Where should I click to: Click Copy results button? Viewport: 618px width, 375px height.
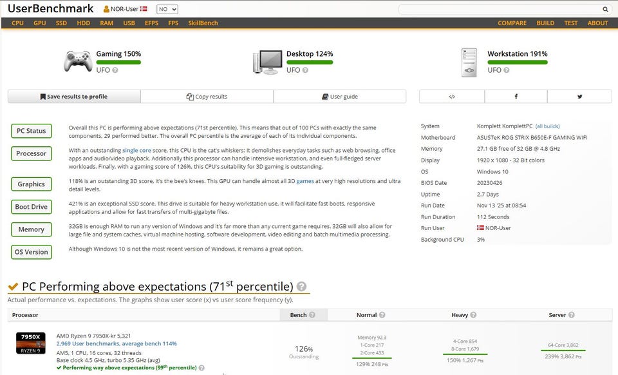point(207,97)
